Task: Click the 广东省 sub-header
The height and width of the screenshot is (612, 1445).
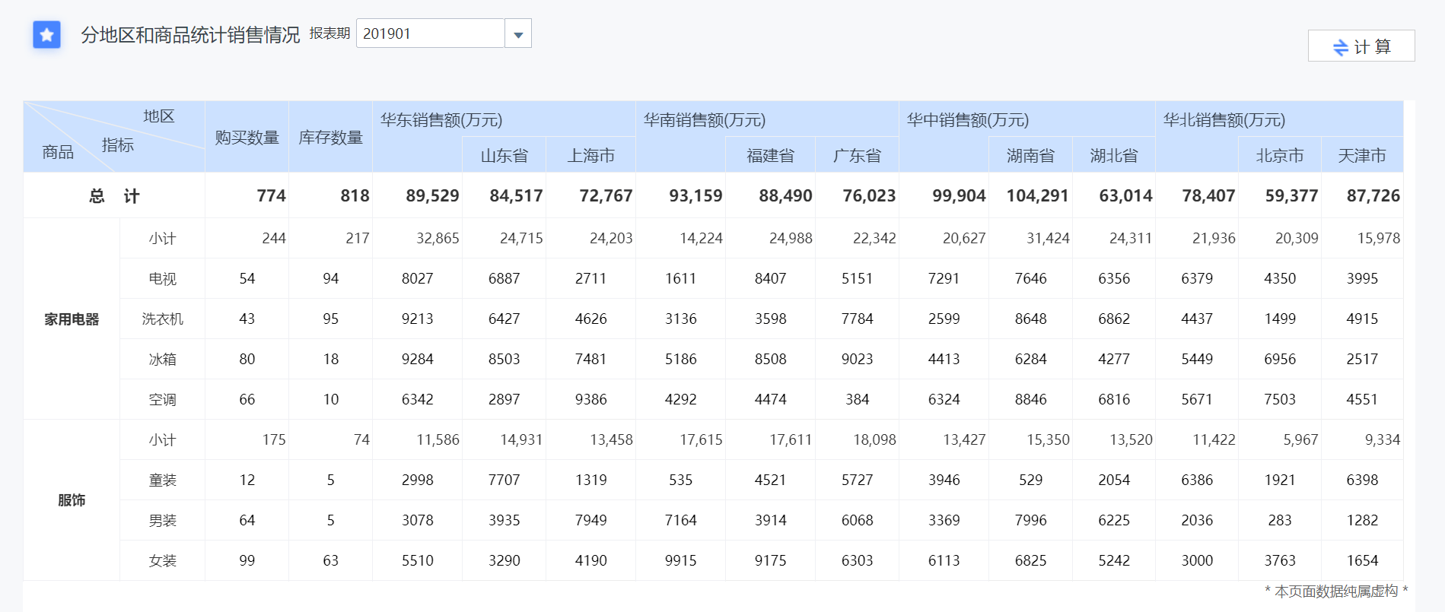Action: (x=858, y=155)
